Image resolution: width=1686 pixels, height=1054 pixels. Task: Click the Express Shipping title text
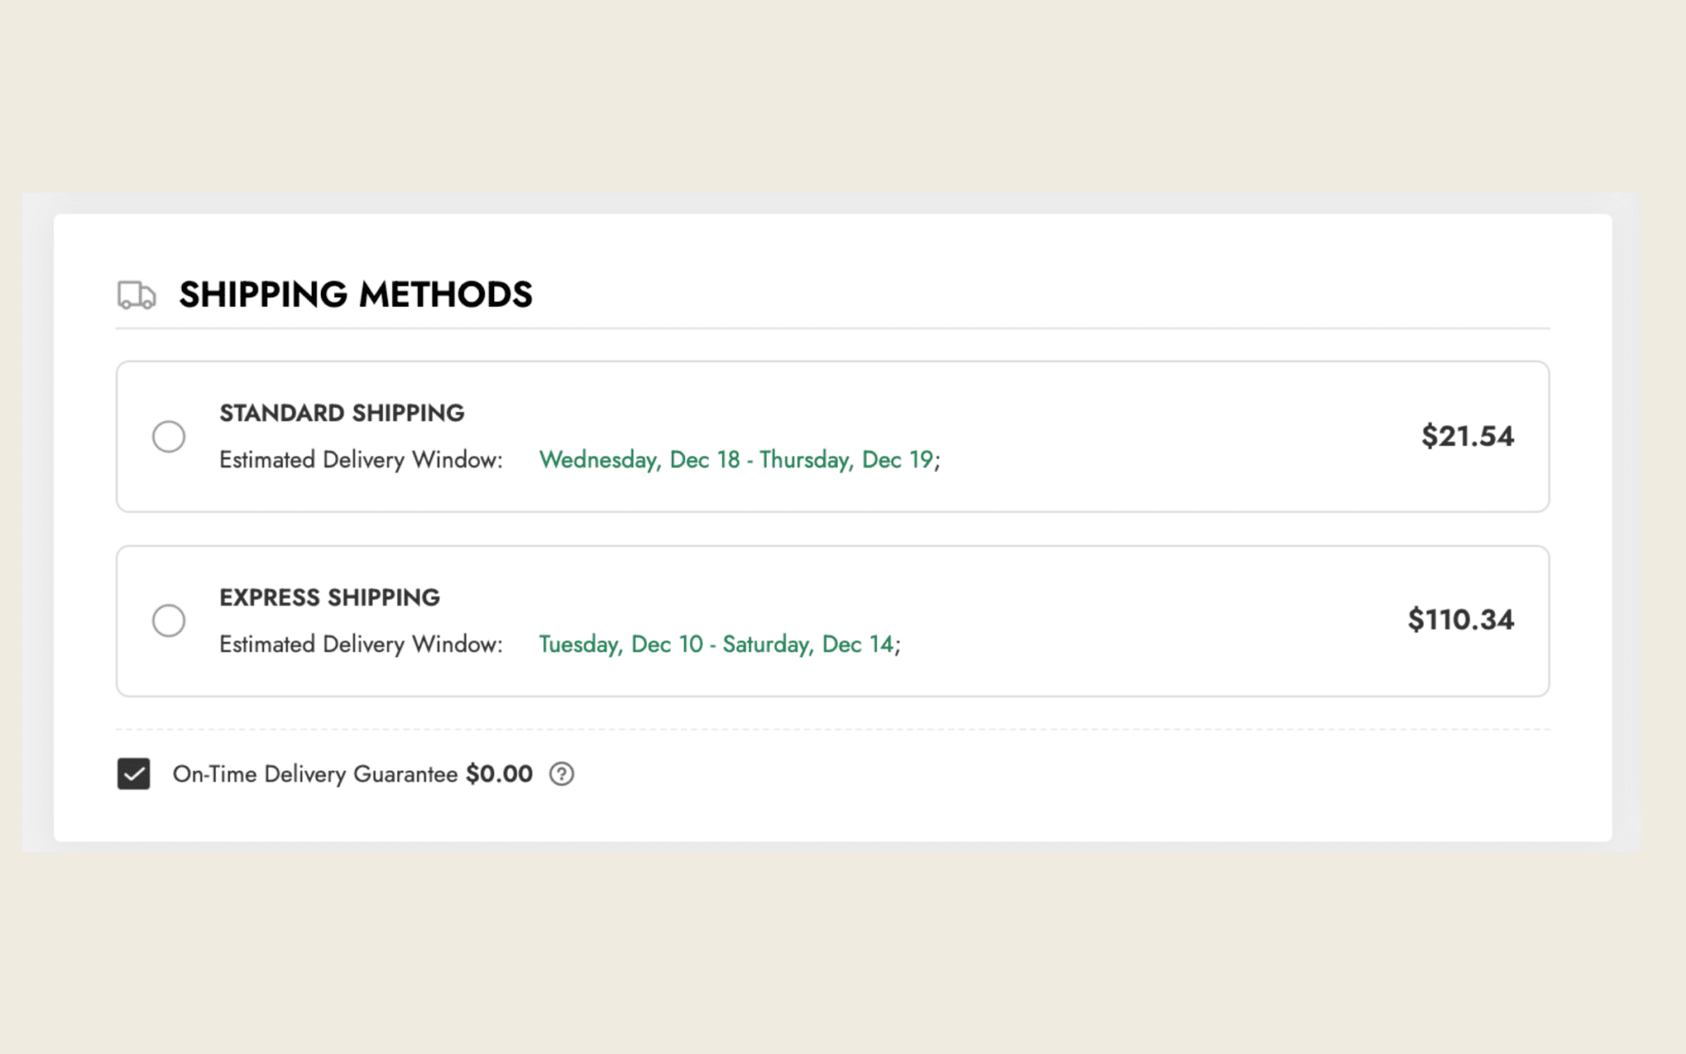coord(329,598)
